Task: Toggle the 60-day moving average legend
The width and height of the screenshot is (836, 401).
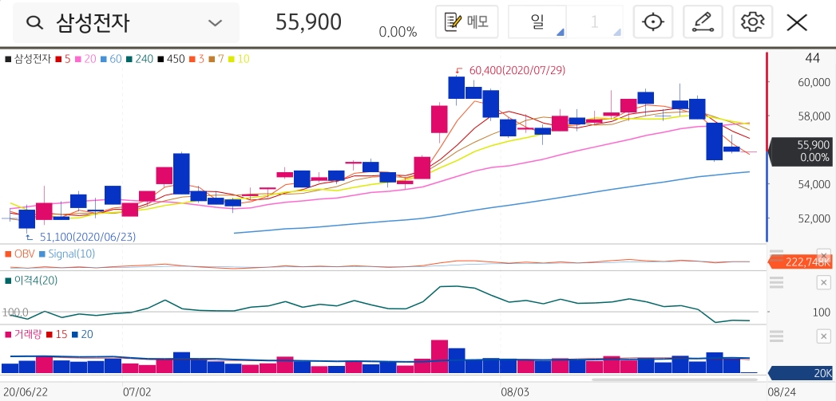Action: (x=111, y=59)
